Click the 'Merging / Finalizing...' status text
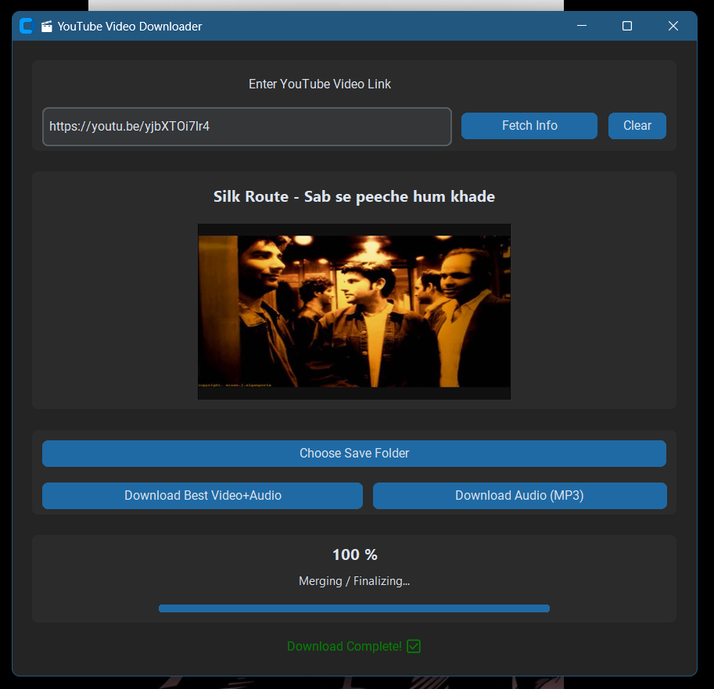Viewport: 714px width, 689px height. (353, 581)
